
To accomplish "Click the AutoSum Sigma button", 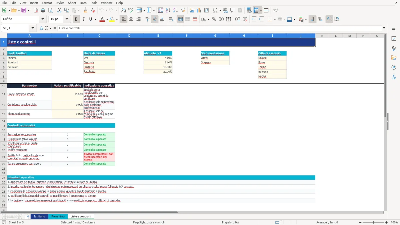I will tap(47, 28).
